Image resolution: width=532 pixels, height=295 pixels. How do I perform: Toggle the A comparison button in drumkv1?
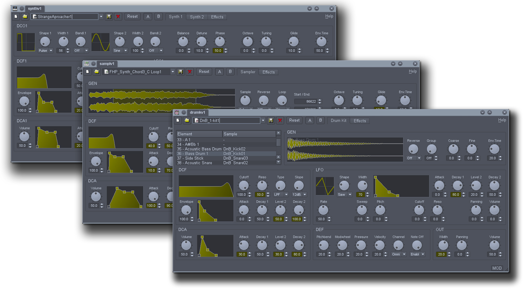(x=310, y=121)
